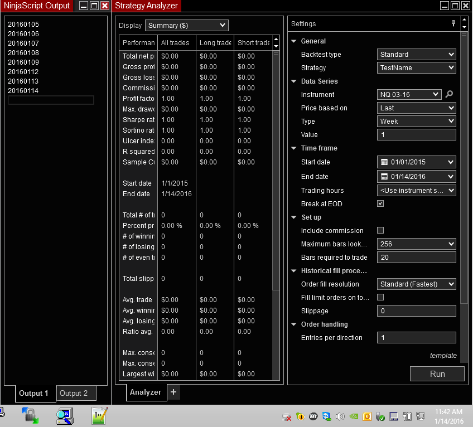Click the Value input field
Image resolution: width=473 pixels, height=427 pixels.
416,135
